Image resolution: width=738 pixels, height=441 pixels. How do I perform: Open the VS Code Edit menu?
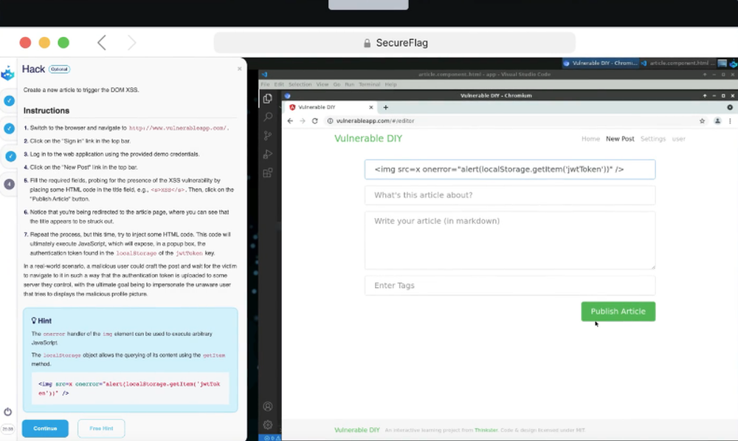click(x=279, y=84)
